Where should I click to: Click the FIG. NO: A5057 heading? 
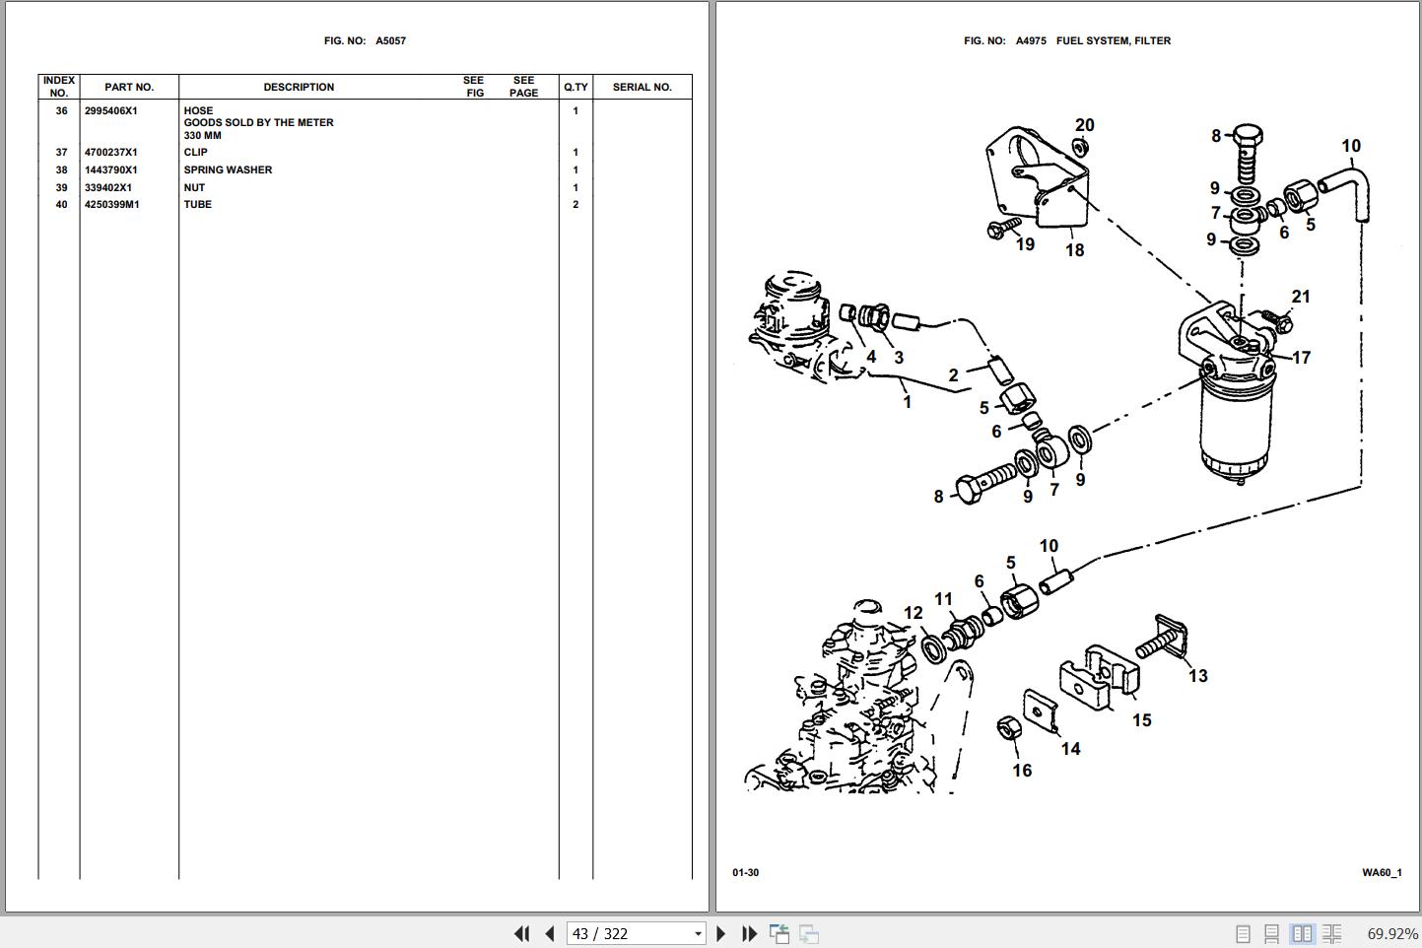coord(365,41)
